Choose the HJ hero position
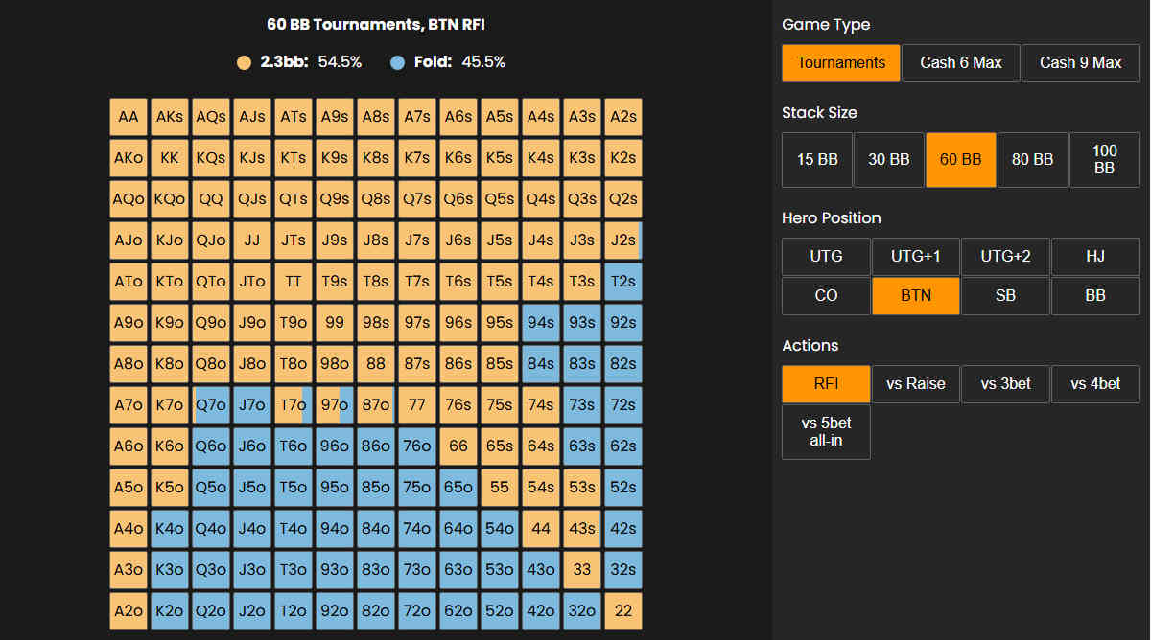1151x640 pixels. [1095, 256]
